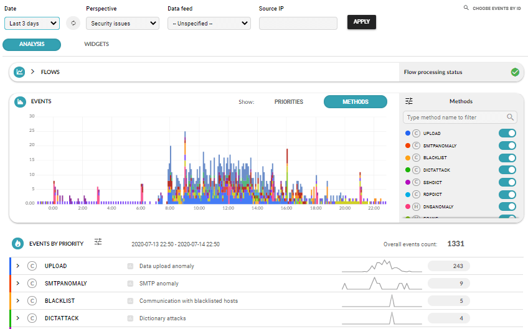Image resolution: width=528 pixels, height=329 pixels.
Task: Click the green DICTATTACK legend color dot
Action: pyautogui.click(x=408, y=170)
